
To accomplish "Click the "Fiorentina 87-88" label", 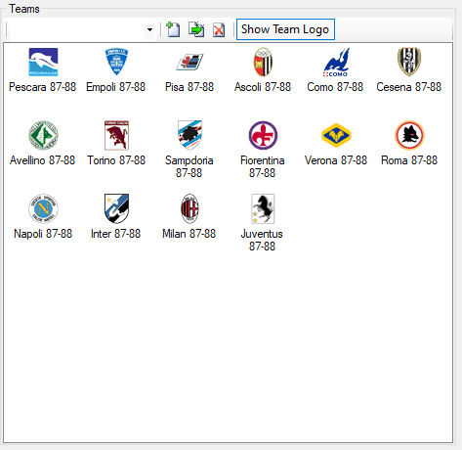I will click(263, 166).
